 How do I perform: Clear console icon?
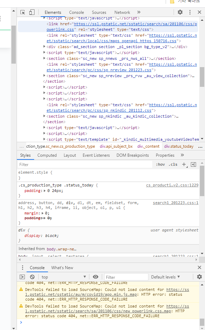coord(32,277)
